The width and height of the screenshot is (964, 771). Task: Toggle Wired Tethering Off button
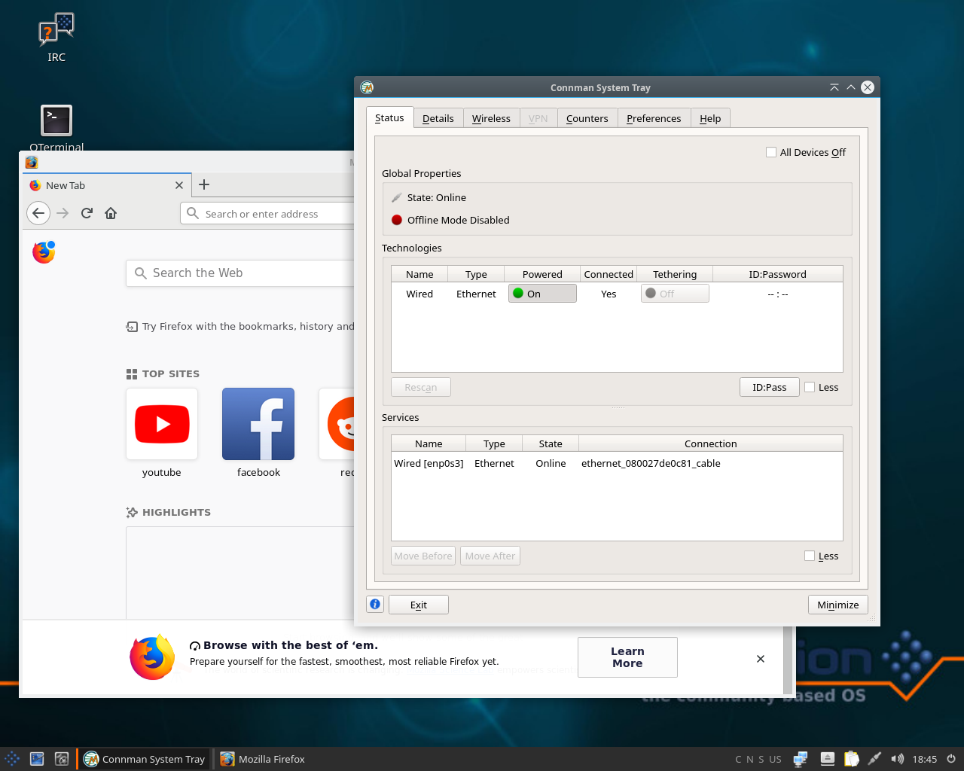675,294
